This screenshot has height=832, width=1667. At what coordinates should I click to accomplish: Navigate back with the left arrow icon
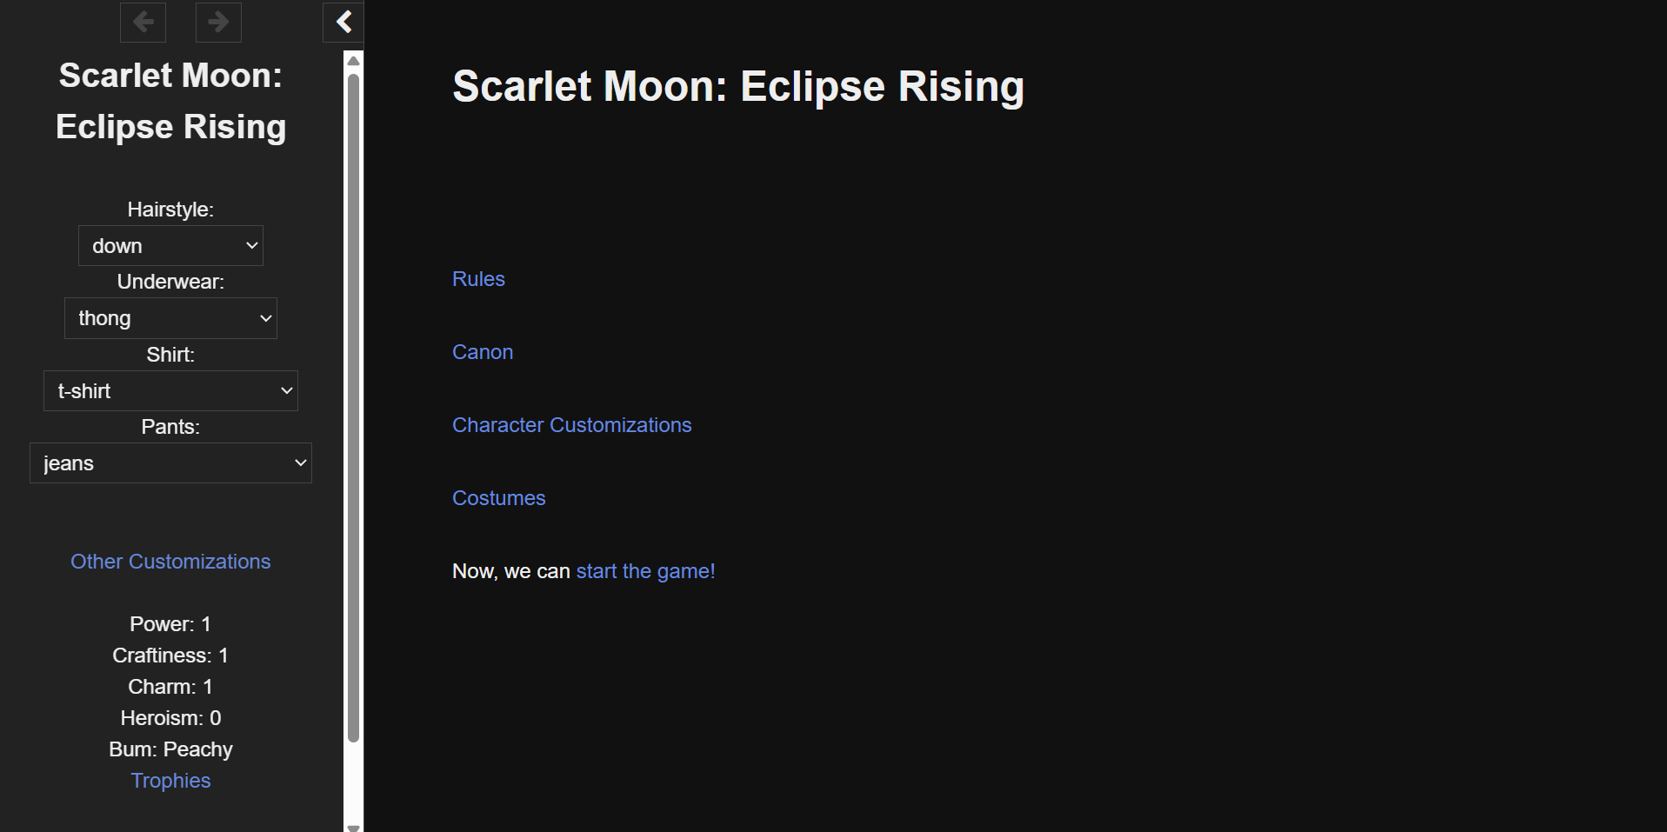(x=143, y=22)
